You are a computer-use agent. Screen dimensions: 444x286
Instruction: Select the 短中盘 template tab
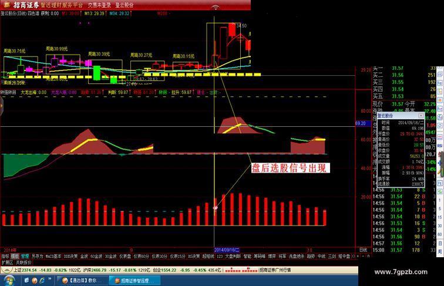pos(344,256)
